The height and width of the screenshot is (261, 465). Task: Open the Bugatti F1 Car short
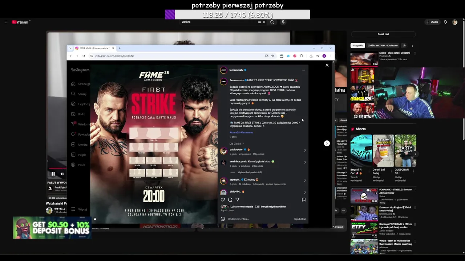361,151
